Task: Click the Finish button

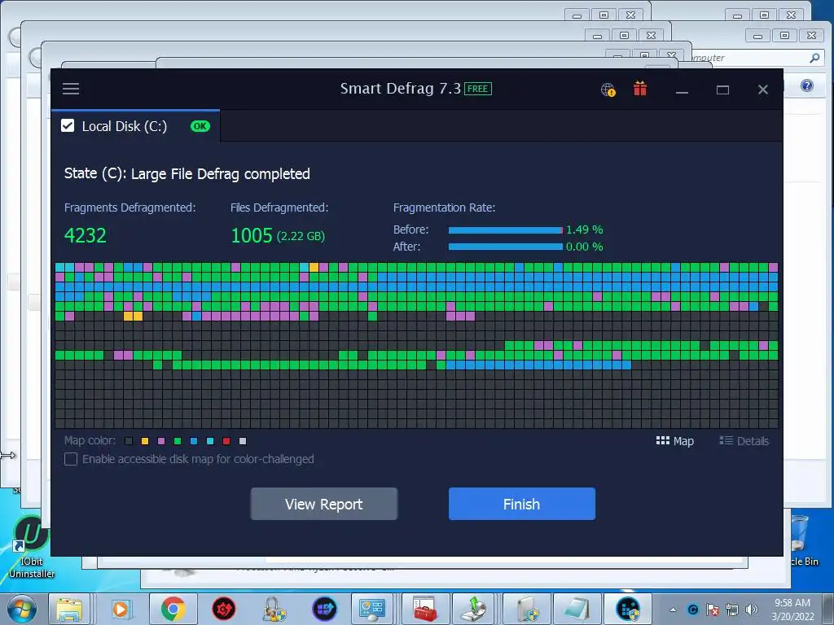Action: pyautogui.click(x=522, y=504)
